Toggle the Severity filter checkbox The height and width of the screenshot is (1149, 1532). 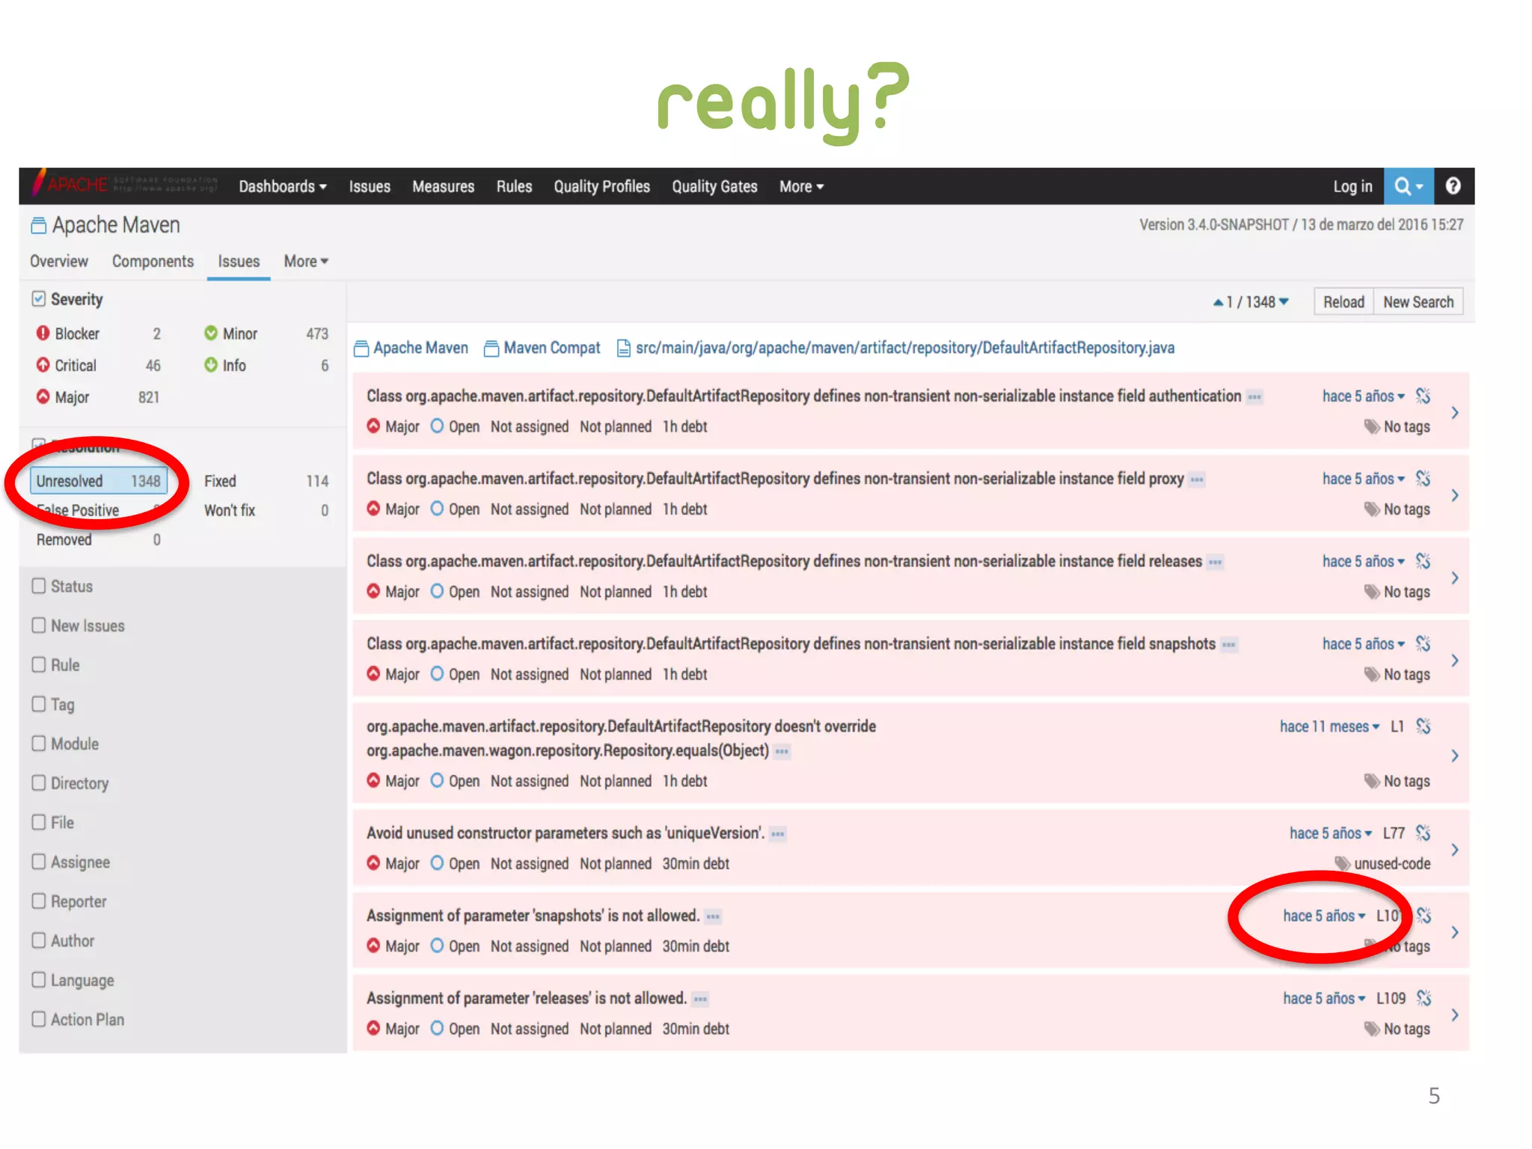click(39, 299)
